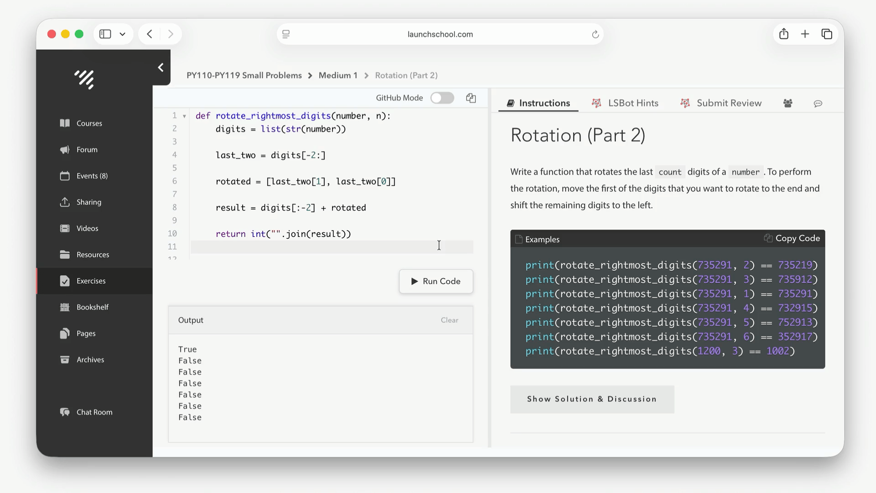Image resolution: width=876 pixels, height=493 pixels.
Task: Open the Submit Review tab
Action: coord(721,103)
